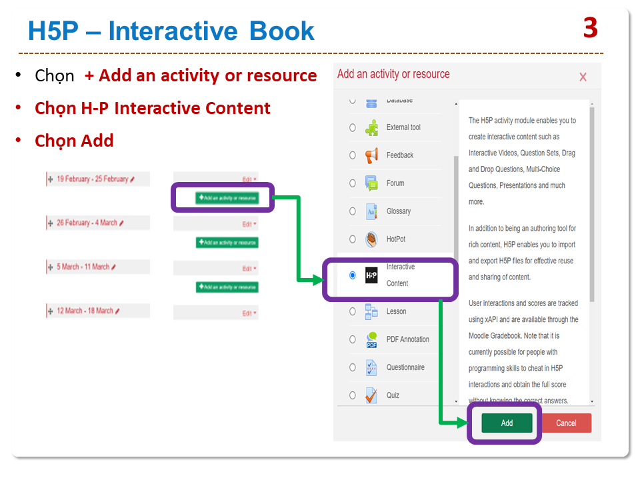Select the Lesson radio button
This screenshot has height=480, width=640.
pyautogui.click(x=353, y=311)
